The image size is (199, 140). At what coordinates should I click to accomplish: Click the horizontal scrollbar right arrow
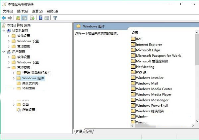[193, 125]
